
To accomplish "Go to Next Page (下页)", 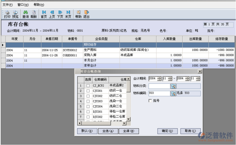I will (60, 14).
